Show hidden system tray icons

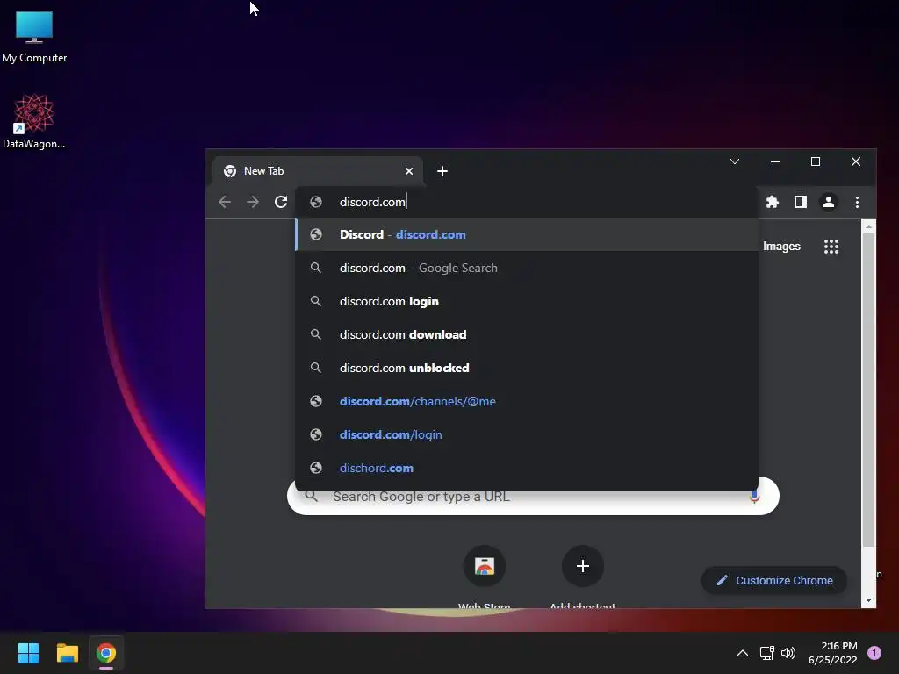tap(743, 653)
